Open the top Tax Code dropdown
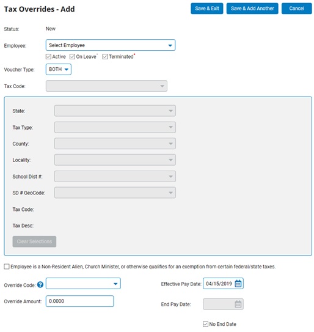Image resolution: width=314 pixels, height=332 pixels. click(x=106, y=86)
